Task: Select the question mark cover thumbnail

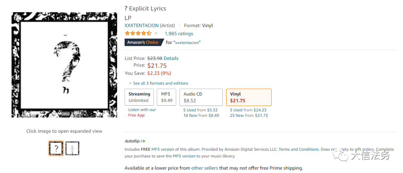Action: pos(56,148)
